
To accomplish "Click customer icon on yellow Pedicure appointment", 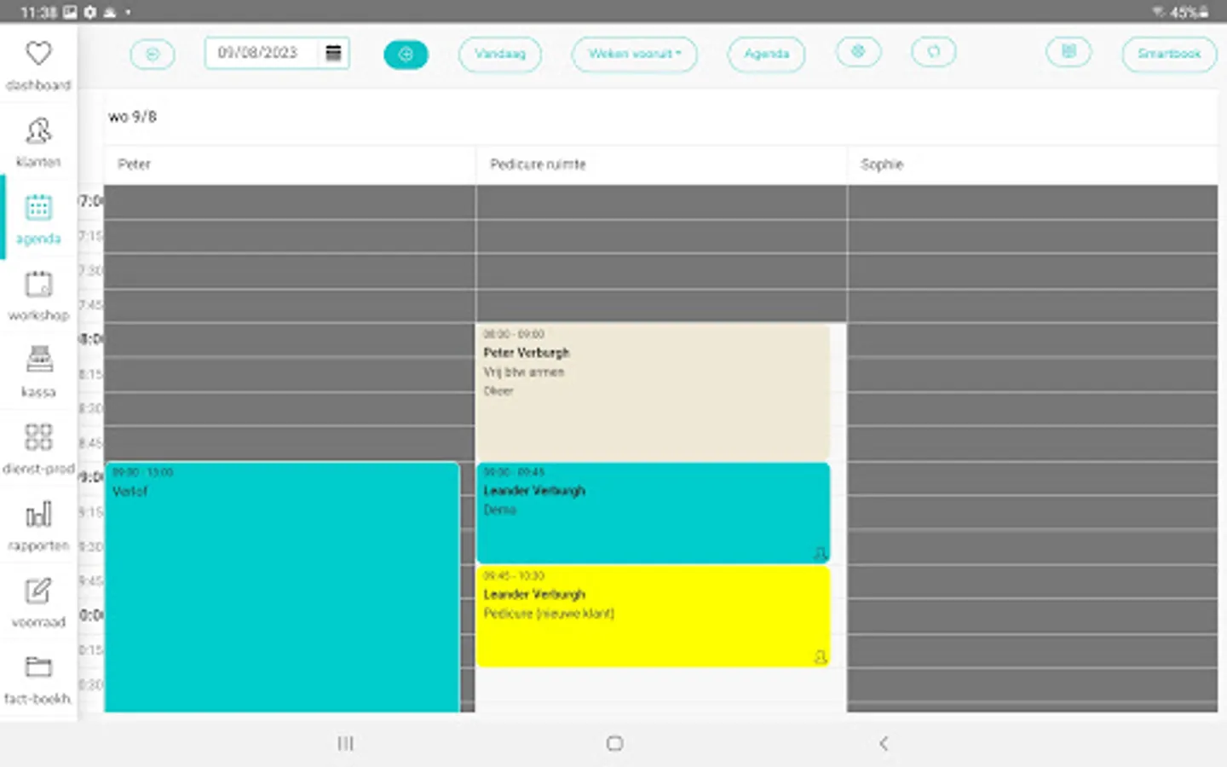I will [x=820, y=658].
